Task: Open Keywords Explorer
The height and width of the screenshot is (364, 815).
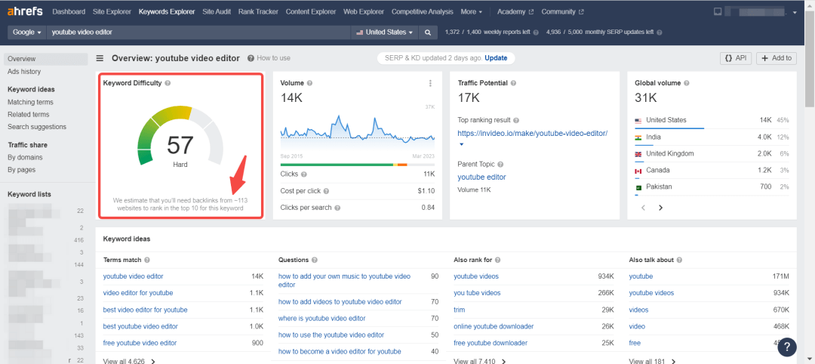Action: [167, 11]
